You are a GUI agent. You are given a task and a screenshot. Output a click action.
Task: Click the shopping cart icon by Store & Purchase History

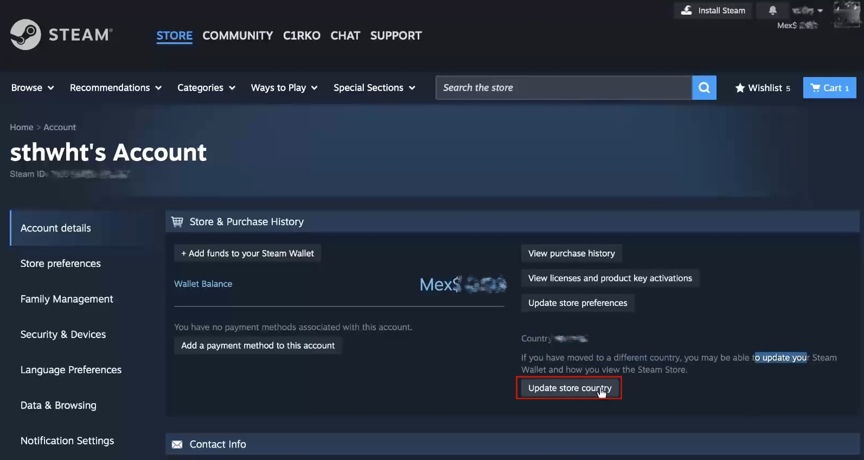pyautogui.click(x=177, y=222)
